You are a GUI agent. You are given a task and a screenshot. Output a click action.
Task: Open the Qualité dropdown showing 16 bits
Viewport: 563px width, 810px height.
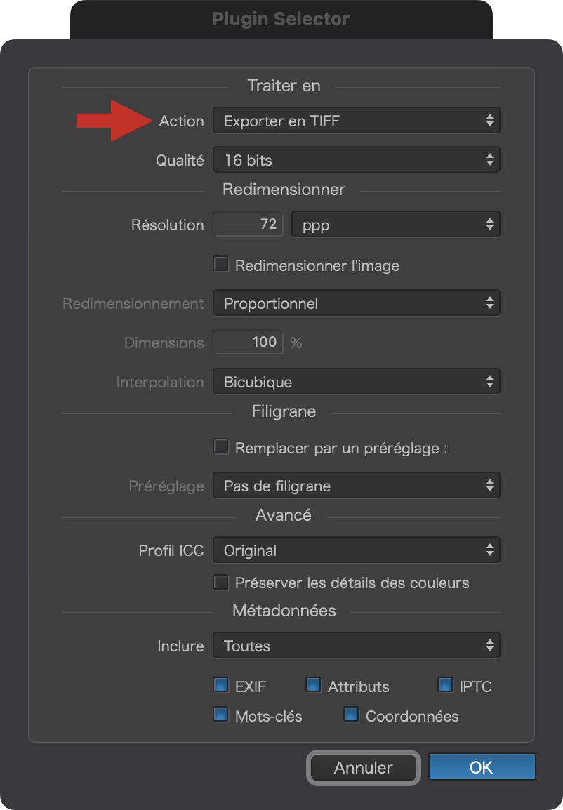click(x=357, y=159)
